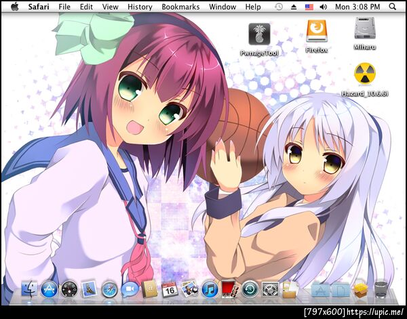The width and height of the screenshot is (407, 319).
Task: Click the Miharu drive label
Action: [365, 47]
